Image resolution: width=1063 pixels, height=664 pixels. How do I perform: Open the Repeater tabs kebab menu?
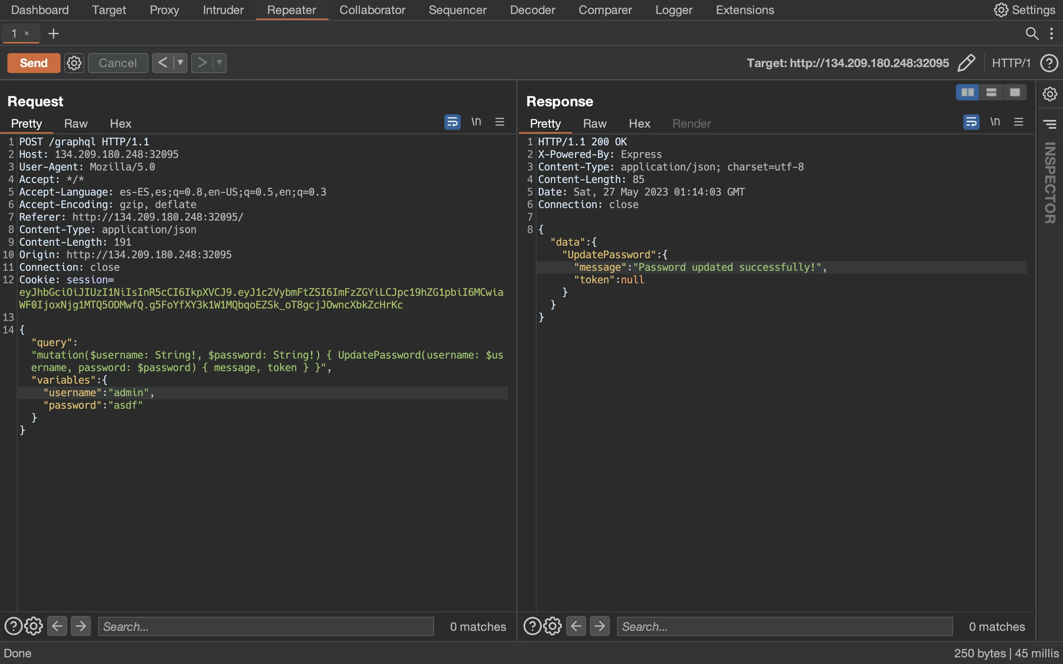click(1052, 33)
